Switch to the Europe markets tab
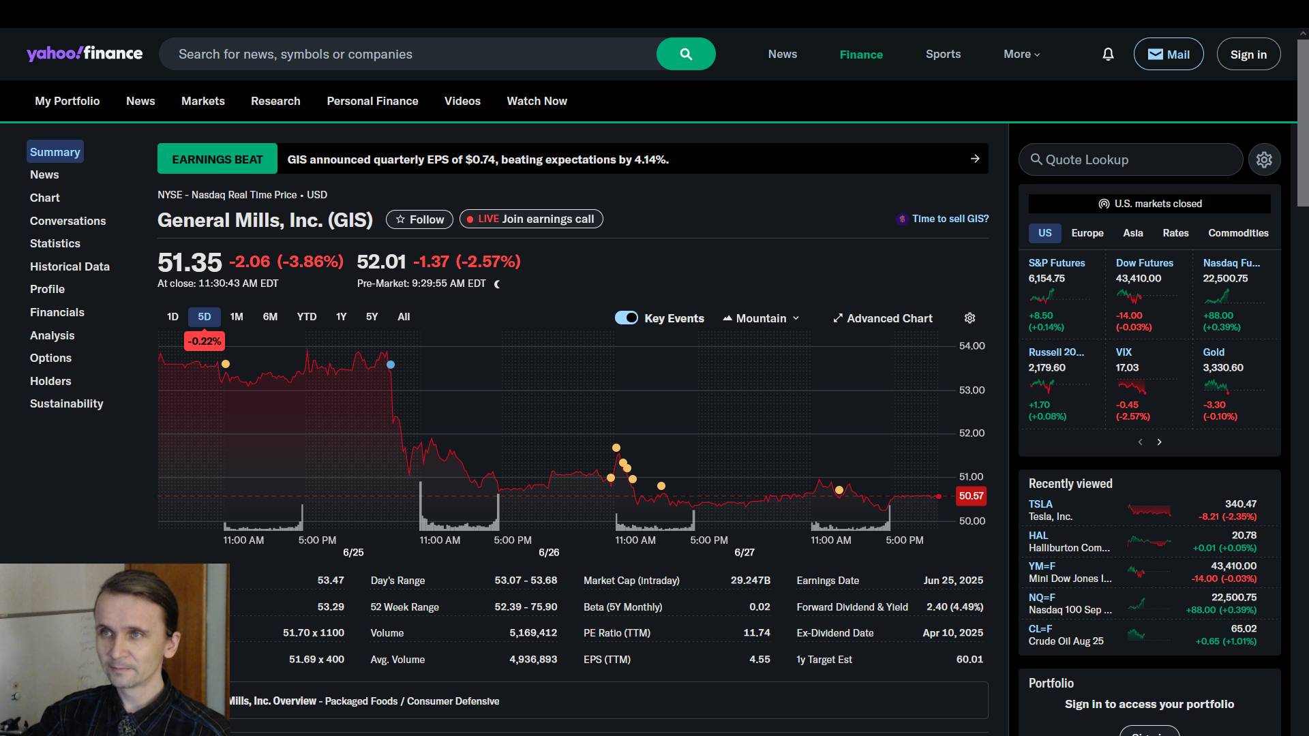1309x736 pixels. (x=1087, y=233)
